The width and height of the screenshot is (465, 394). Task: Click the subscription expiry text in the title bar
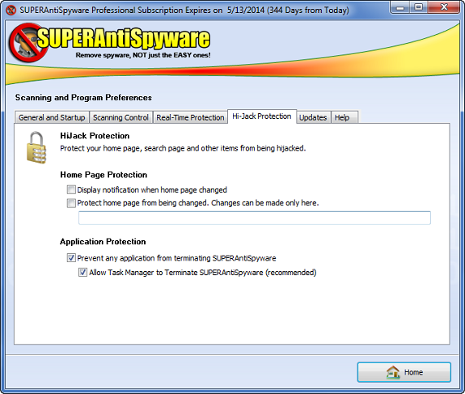(184, 10)
